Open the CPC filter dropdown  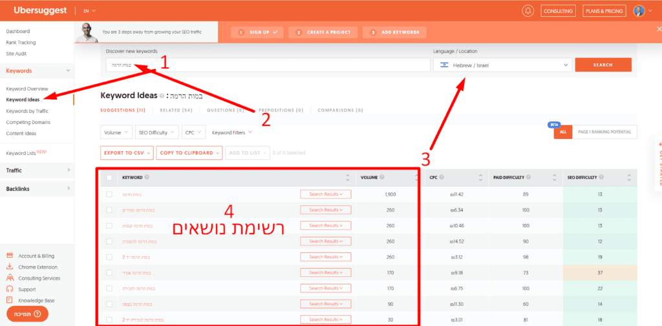194,132
